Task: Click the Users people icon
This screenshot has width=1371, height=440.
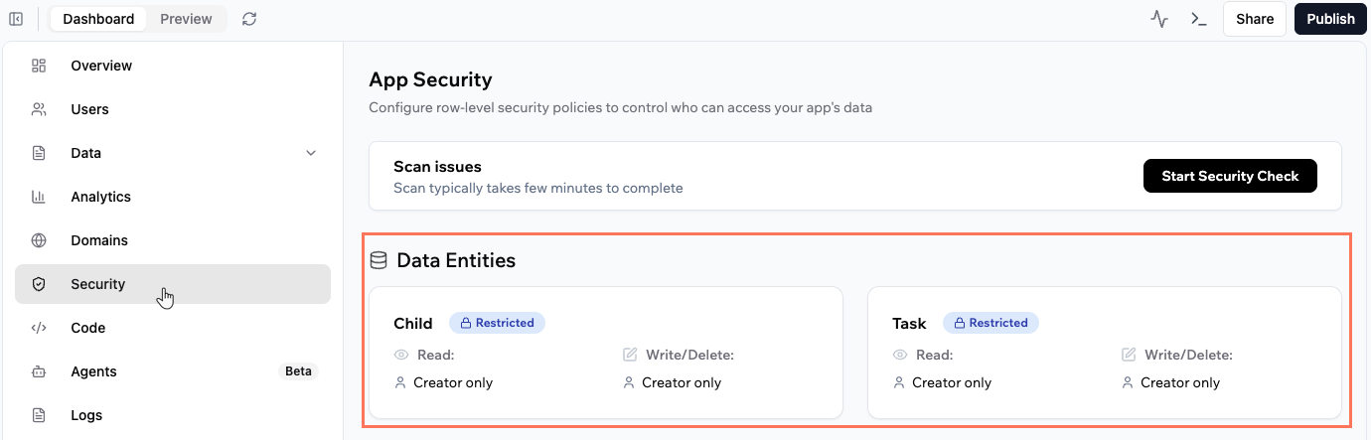Action: click(x=39, y=109)
